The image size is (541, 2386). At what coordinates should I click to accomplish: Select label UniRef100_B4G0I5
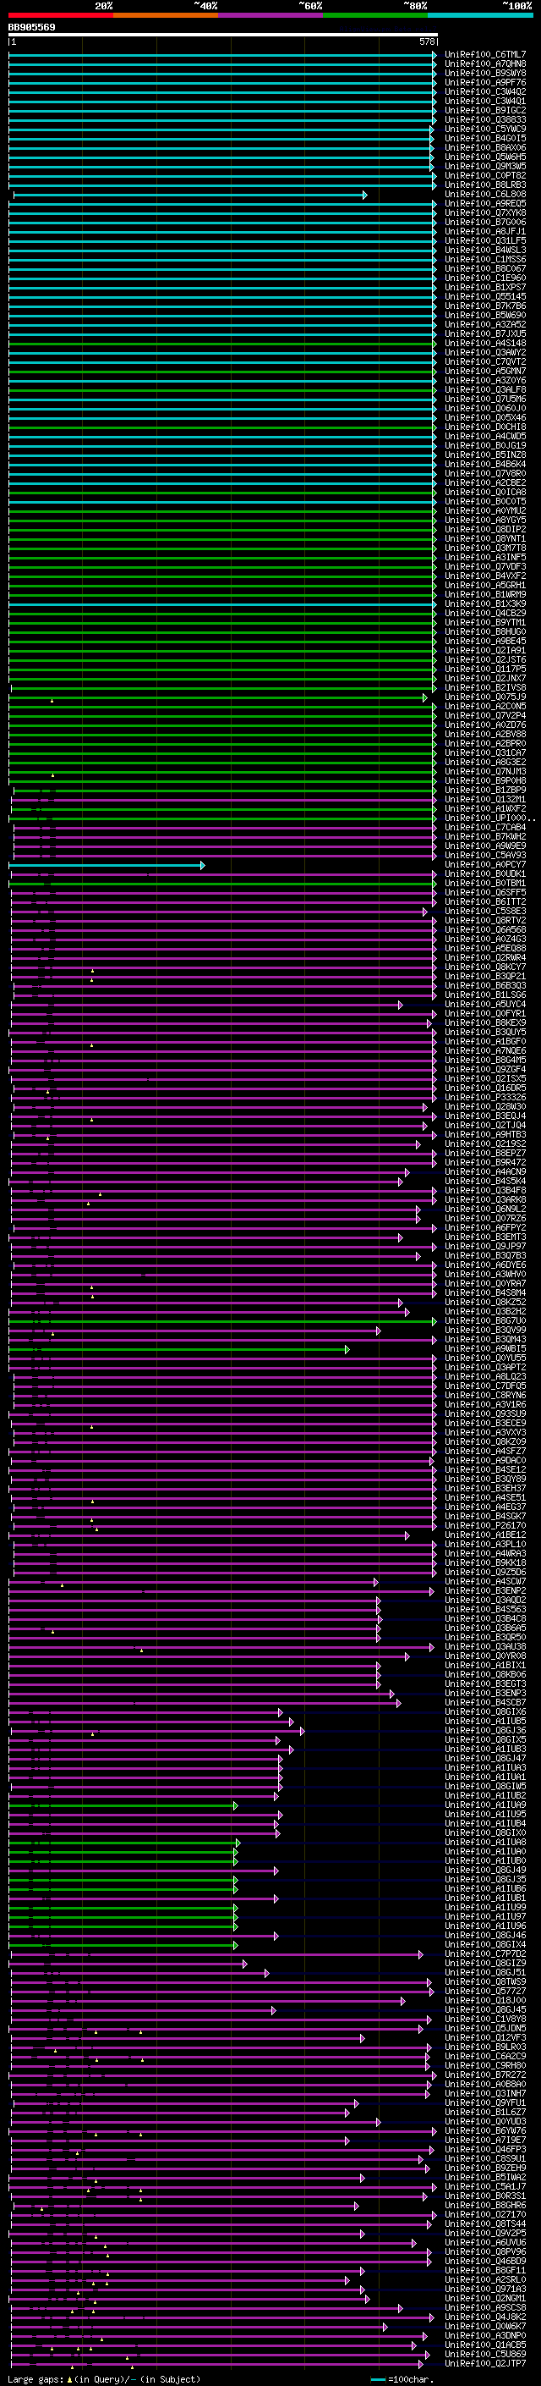(485, 138)
